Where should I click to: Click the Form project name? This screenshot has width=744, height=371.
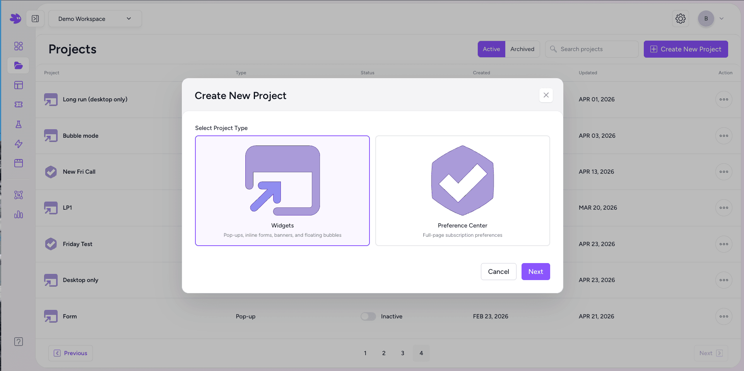pyautogui.click(x=70, y=316)
